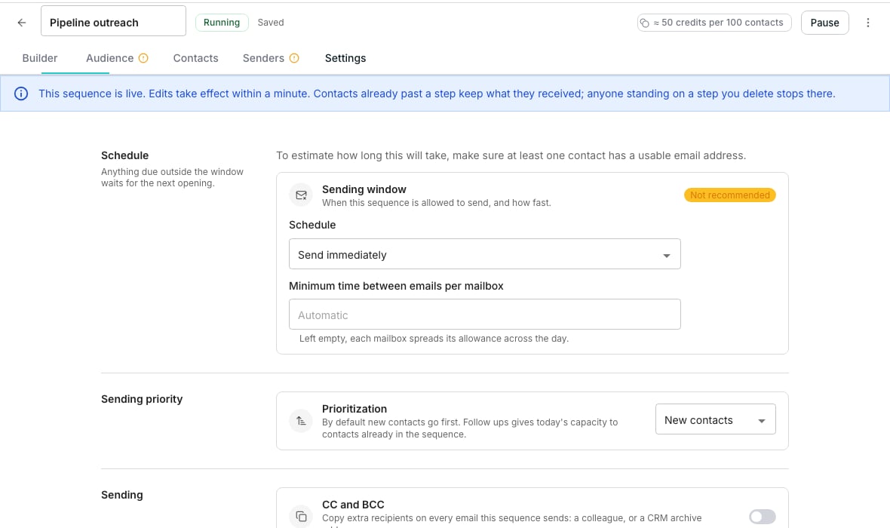Click the credits tag icon

point(645,23)
